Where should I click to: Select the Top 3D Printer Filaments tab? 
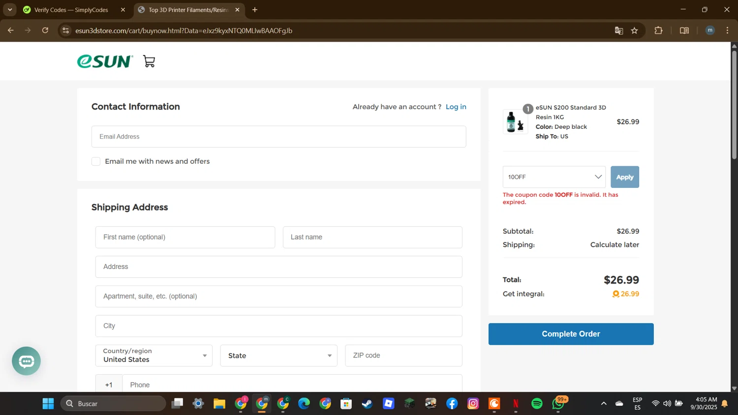(189, 10)
